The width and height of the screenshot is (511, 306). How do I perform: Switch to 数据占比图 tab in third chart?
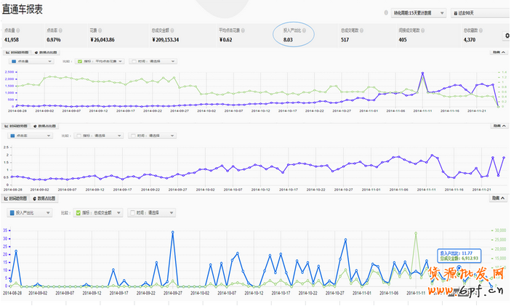45,198
